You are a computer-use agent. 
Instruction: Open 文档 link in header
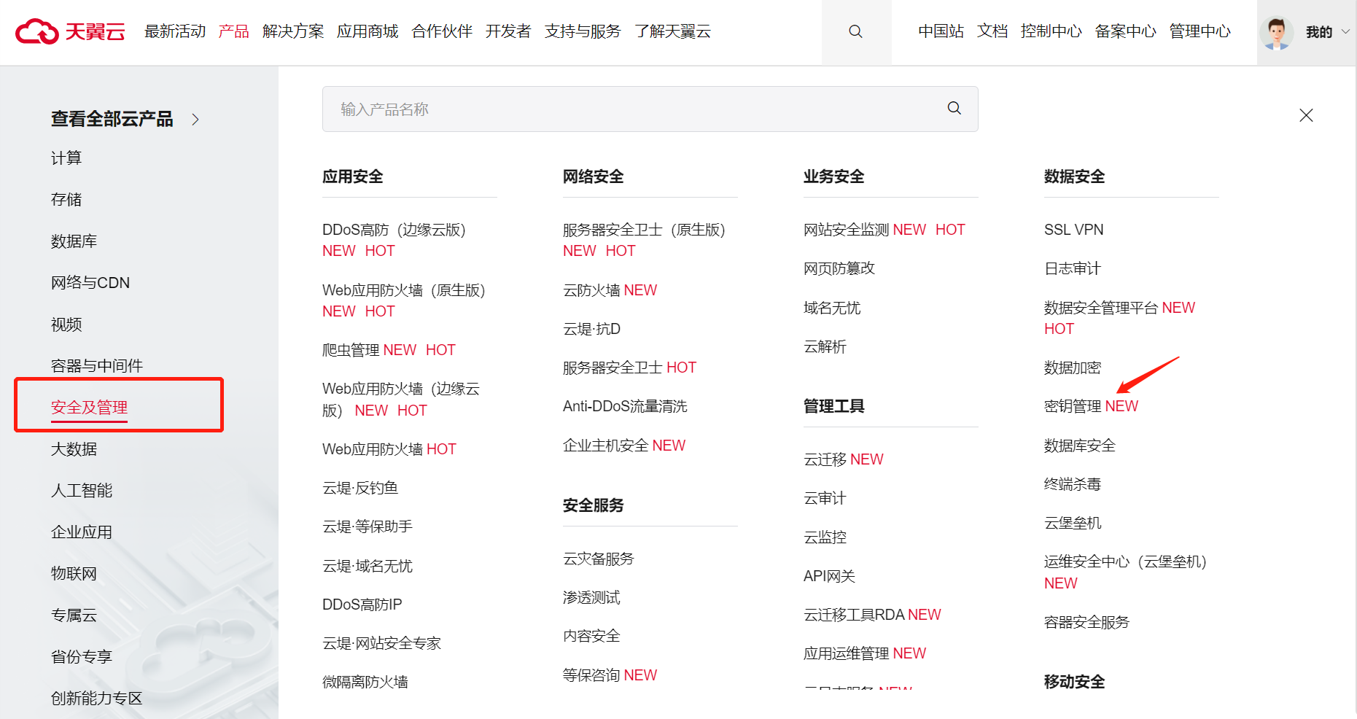click(992, 31)
